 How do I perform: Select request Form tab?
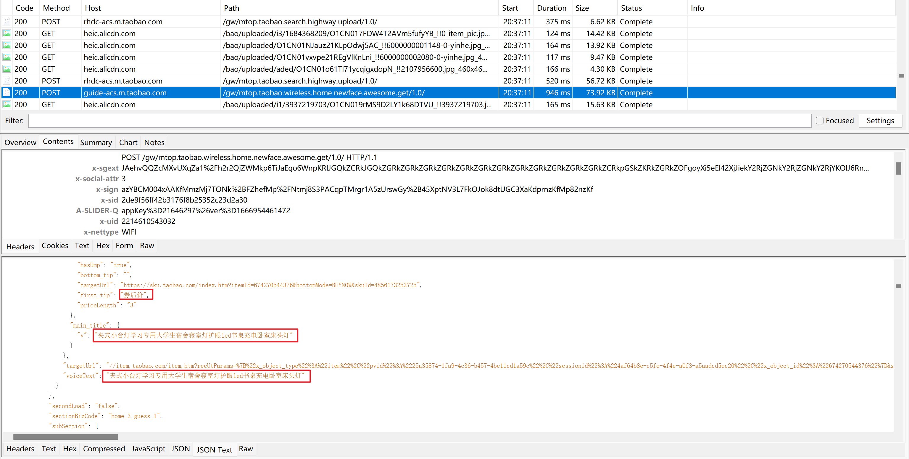124,246
